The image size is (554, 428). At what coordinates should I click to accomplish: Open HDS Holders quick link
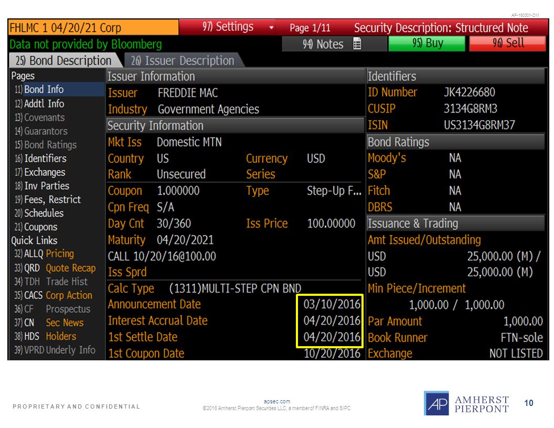[x=45, y=336]
